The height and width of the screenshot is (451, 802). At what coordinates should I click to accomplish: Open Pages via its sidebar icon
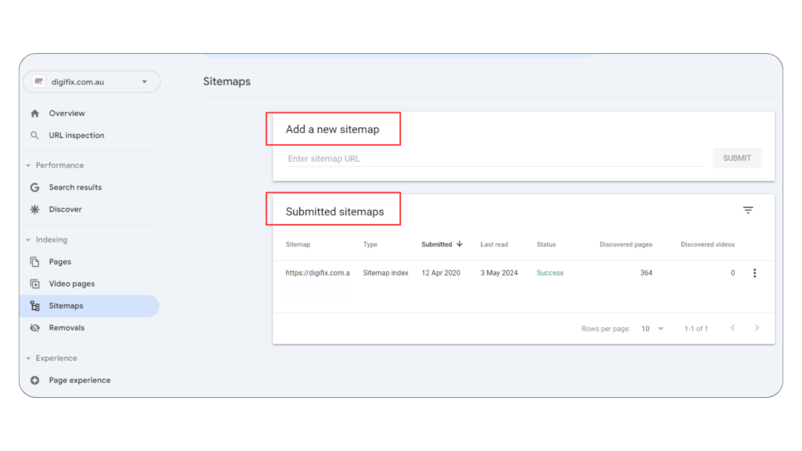click(x=35, y=261)
